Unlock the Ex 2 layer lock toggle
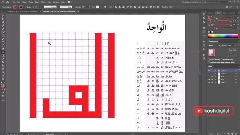240x135 pixels. 212,76
